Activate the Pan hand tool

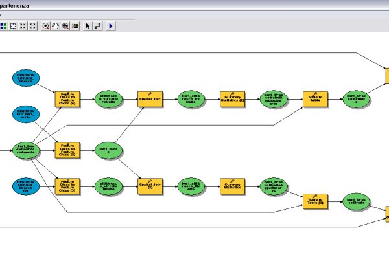(55, 26)
